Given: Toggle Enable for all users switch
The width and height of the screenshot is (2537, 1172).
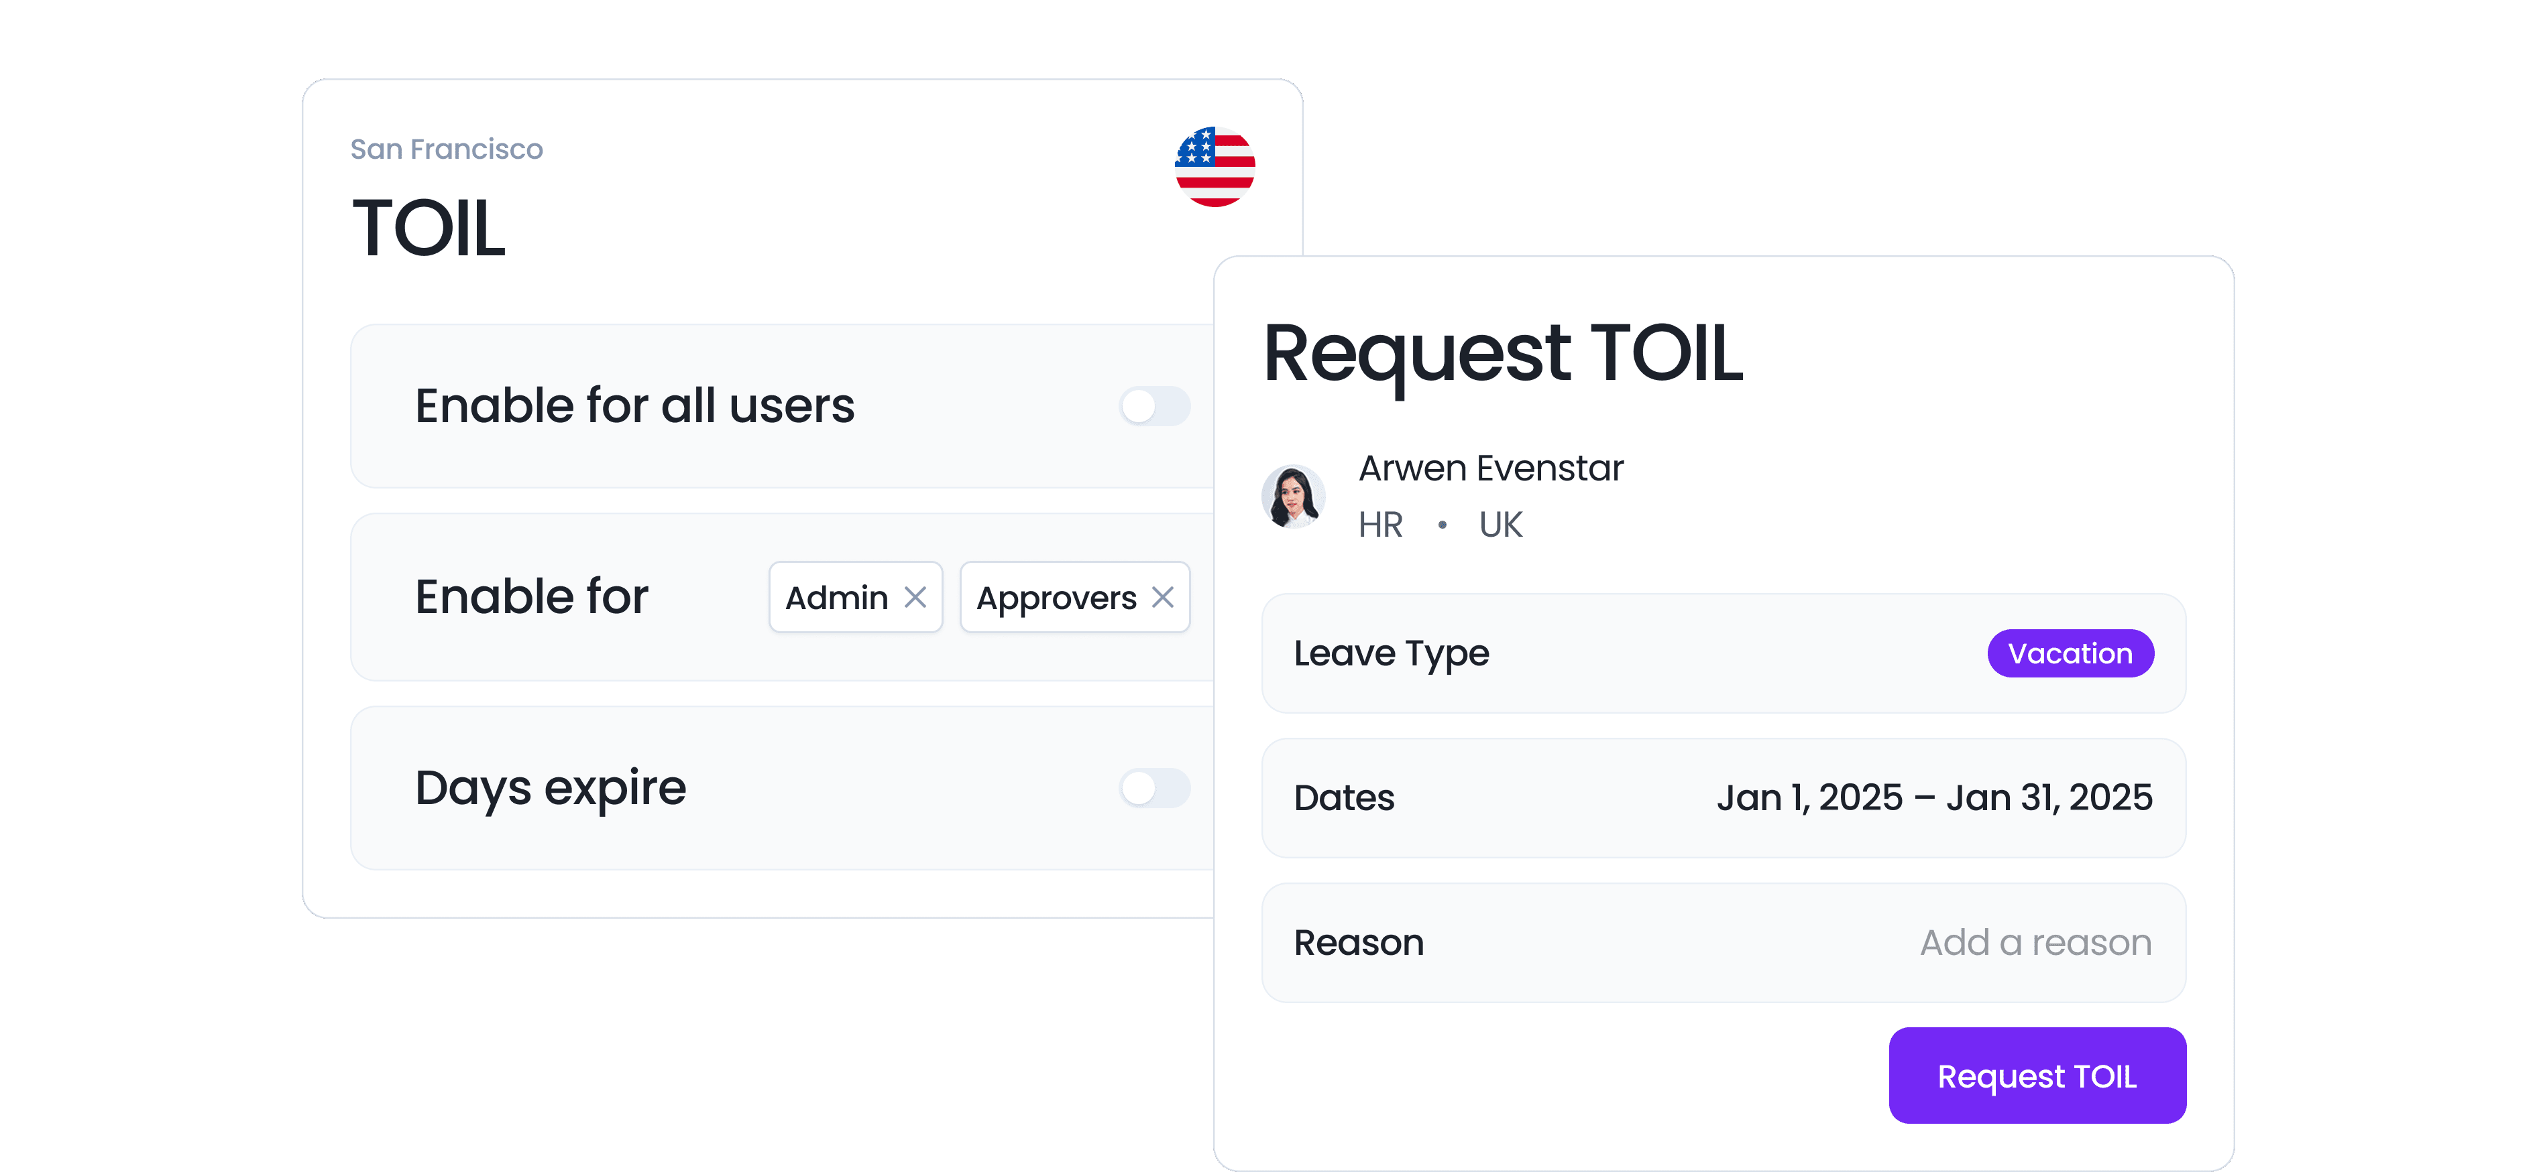Looking at the screenshot, I should [x=1154, y=405].
